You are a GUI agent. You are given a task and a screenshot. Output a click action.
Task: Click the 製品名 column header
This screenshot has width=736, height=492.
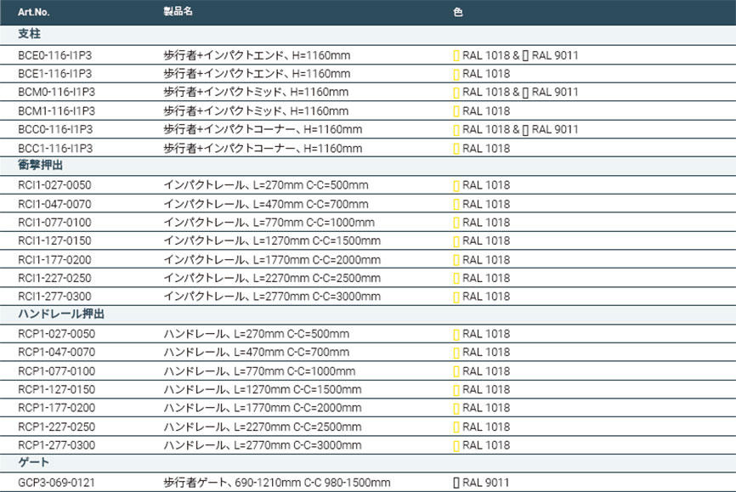point(178,11)
